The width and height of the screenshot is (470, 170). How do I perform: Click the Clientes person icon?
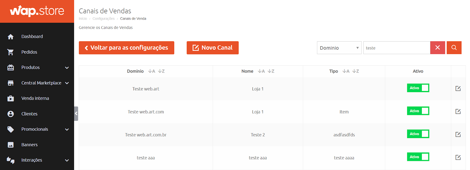click(11, 114)
